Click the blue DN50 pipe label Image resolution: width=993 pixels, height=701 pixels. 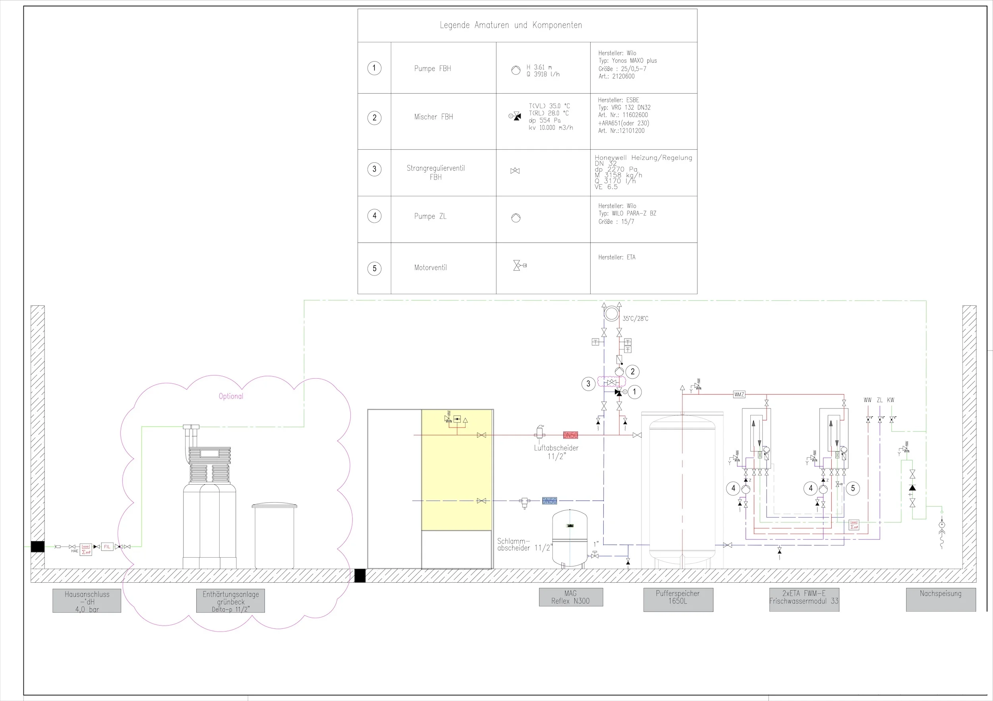[x=549, y=501]
